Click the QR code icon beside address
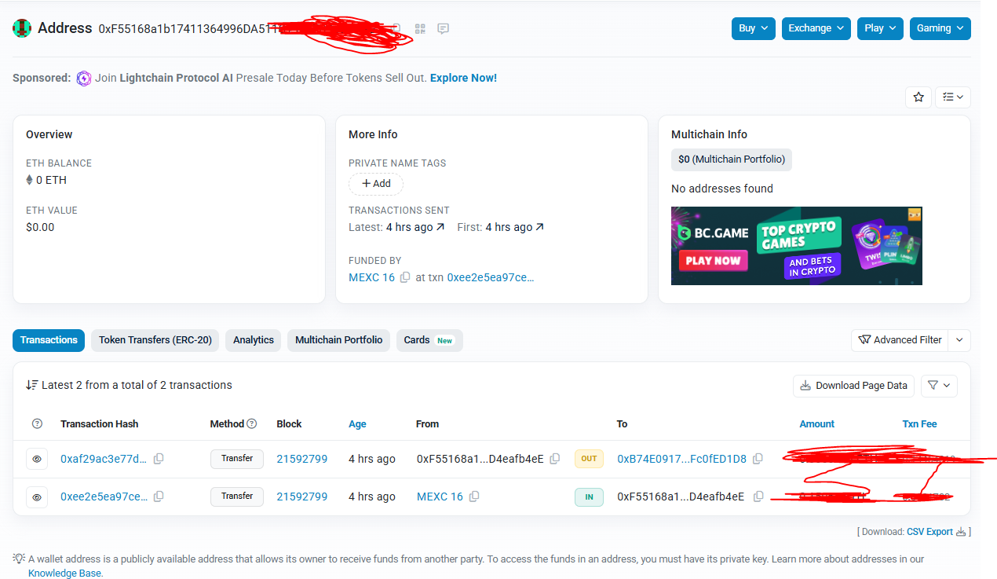997x579 pixels. point(420,28)
